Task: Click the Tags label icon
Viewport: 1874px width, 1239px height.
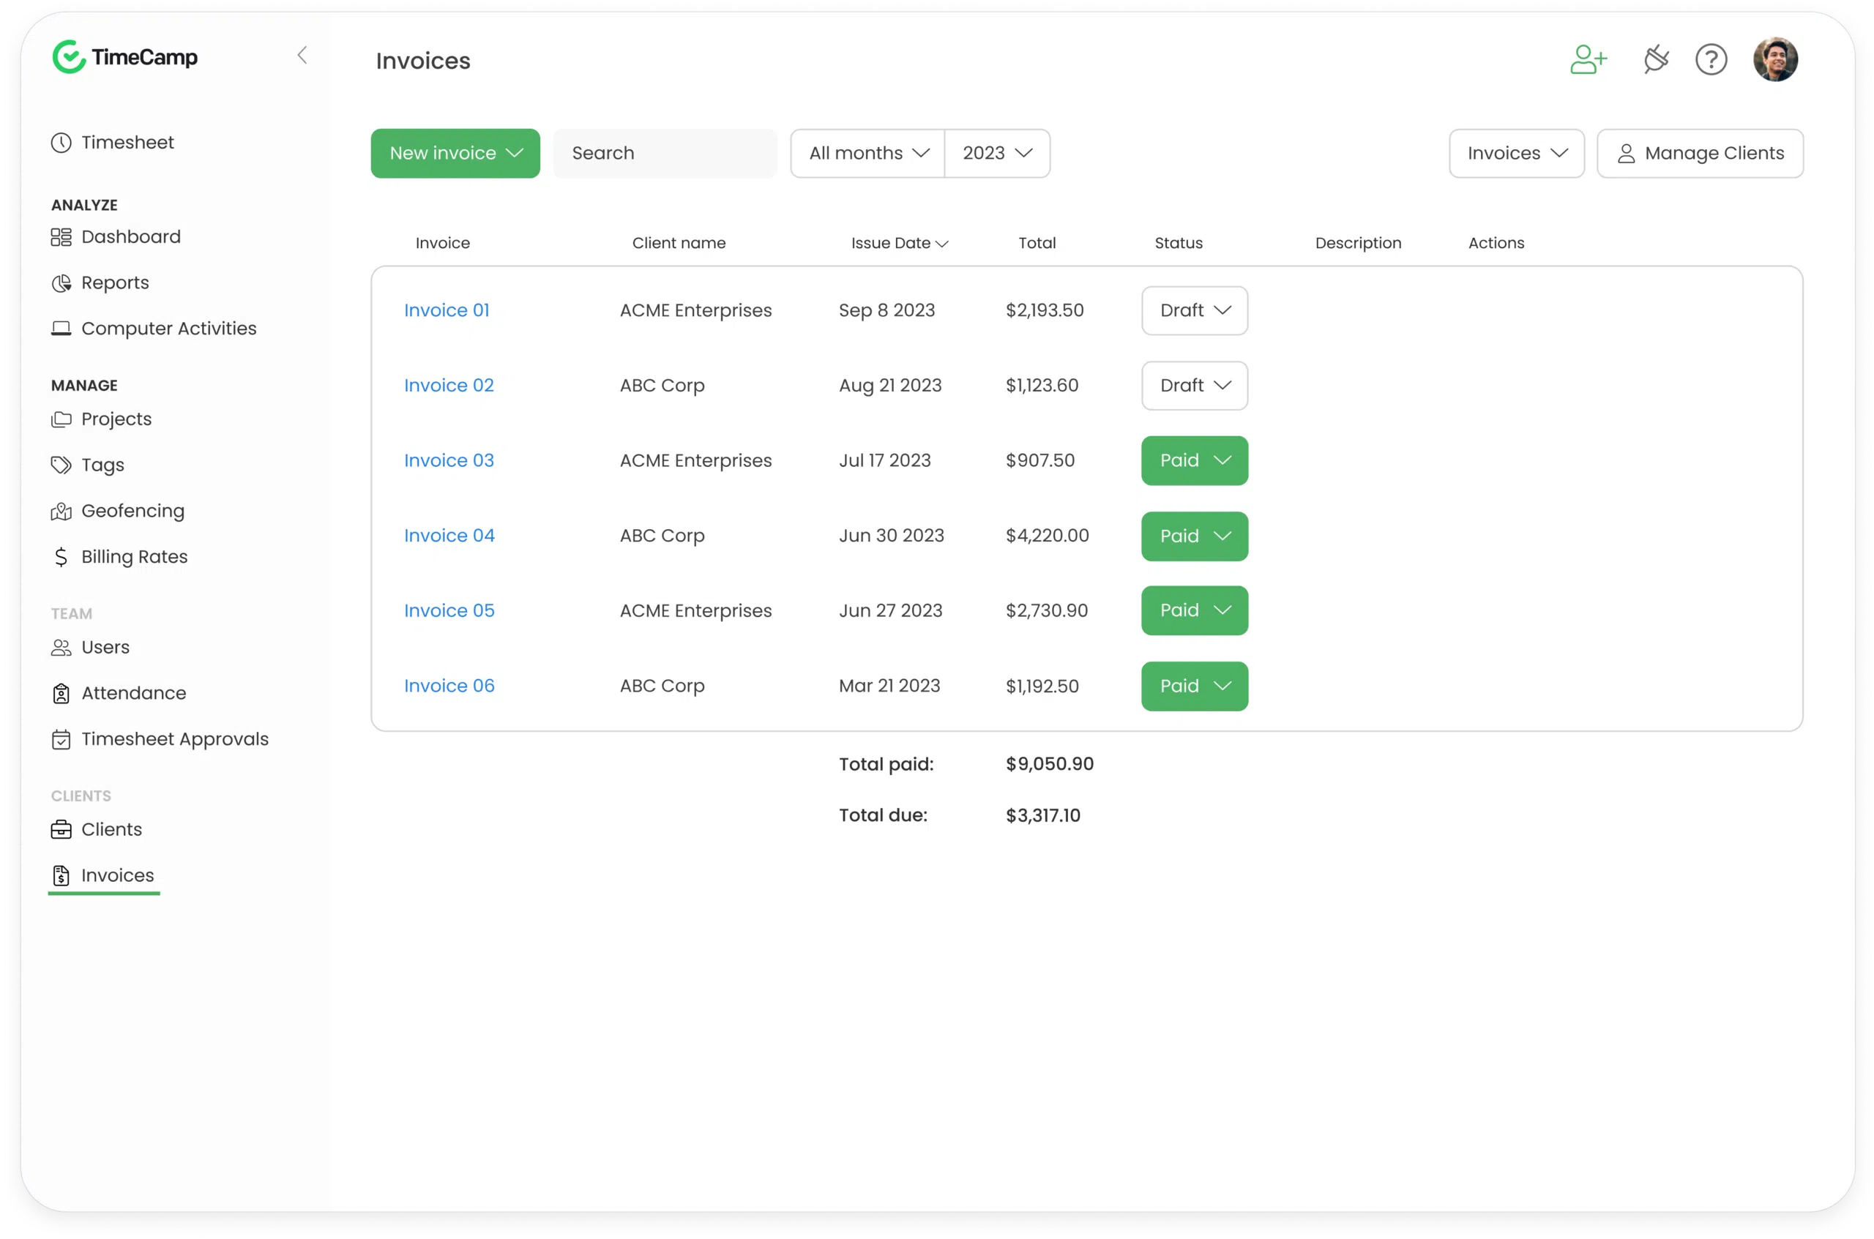Action: click(61, 465)
